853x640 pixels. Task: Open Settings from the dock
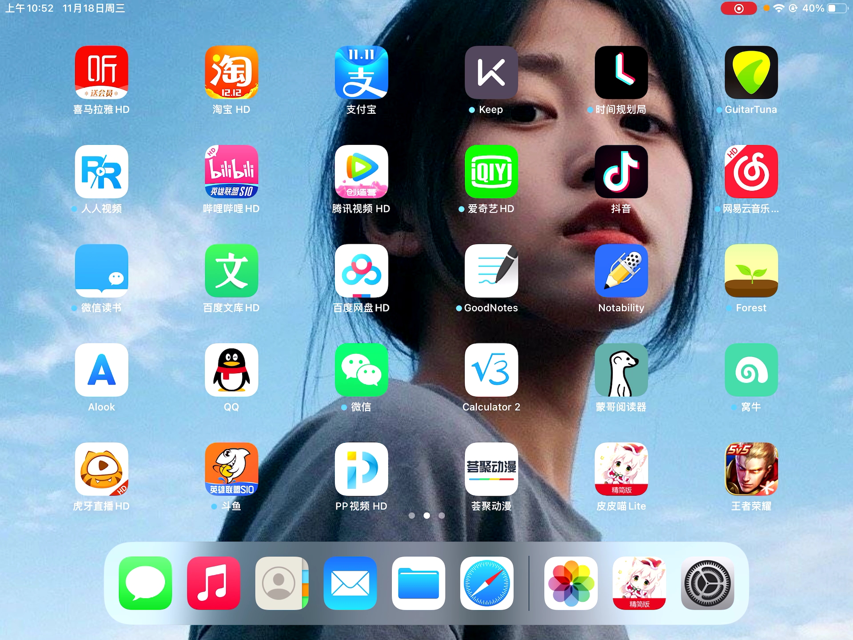[707, 583]
